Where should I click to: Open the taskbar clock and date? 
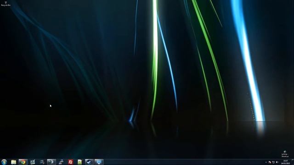tap(285, 162)
